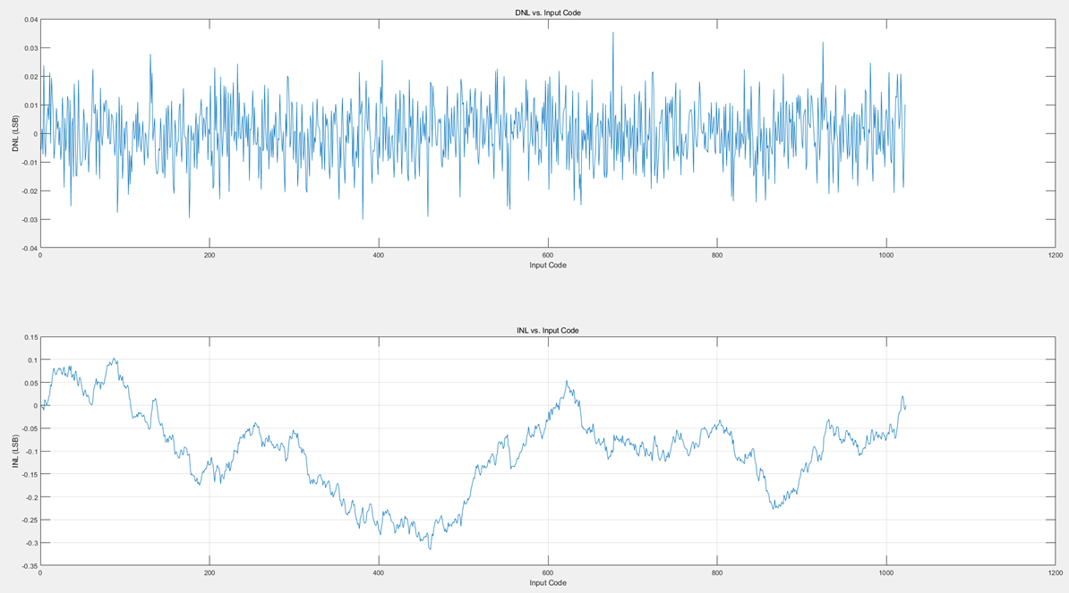This screenshot has width=1069, height=593.
Task: Select the blue DNL data trace
Action: pyautogui.click(x=358, y=134)
